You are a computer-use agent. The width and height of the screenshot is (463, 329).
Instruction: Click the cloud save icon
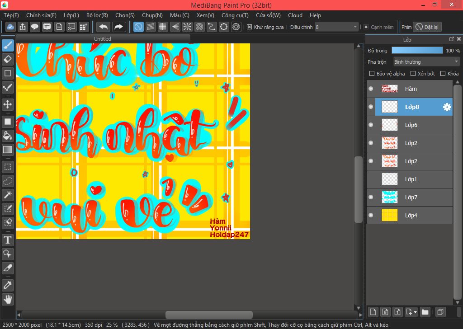coord(10,27)
